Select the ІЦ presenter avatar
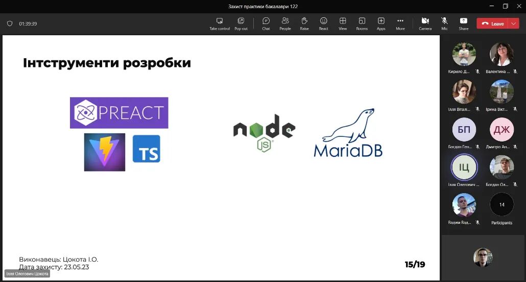This screenshot has width=526, height=282. [464, 167]
